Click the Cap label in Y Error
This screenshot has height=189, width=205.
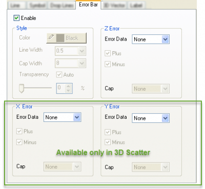click(109, 167)
